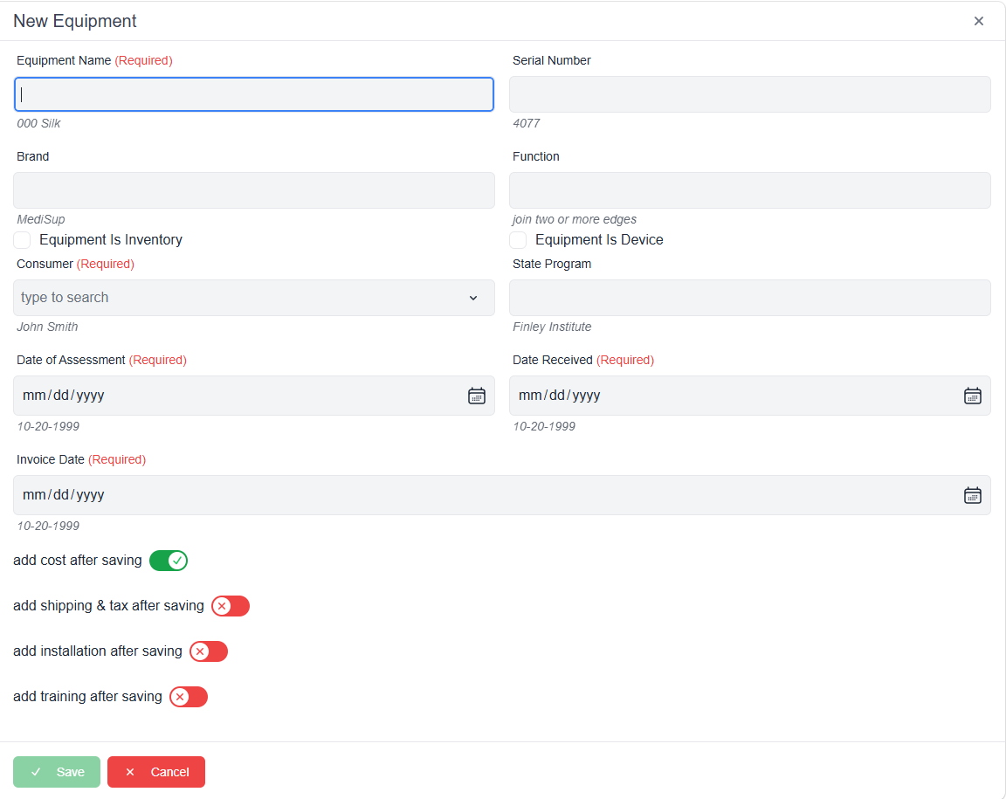Check Equipment Is Device checkbox
This screenshot has width=1006, height=799.
pos(518,240)
